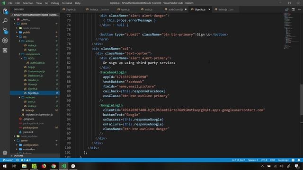This screenshot has width=303, height=170.
Task: Open Dashboard.js in the explorer
Action: tap(35, 76)
